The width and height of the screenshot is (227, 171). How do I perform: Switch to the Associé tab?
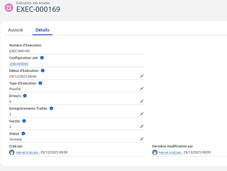coord(15,30)
